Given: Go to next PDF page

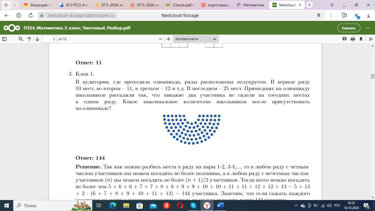Looking at the screenshot, I should [x=37, y=39].
